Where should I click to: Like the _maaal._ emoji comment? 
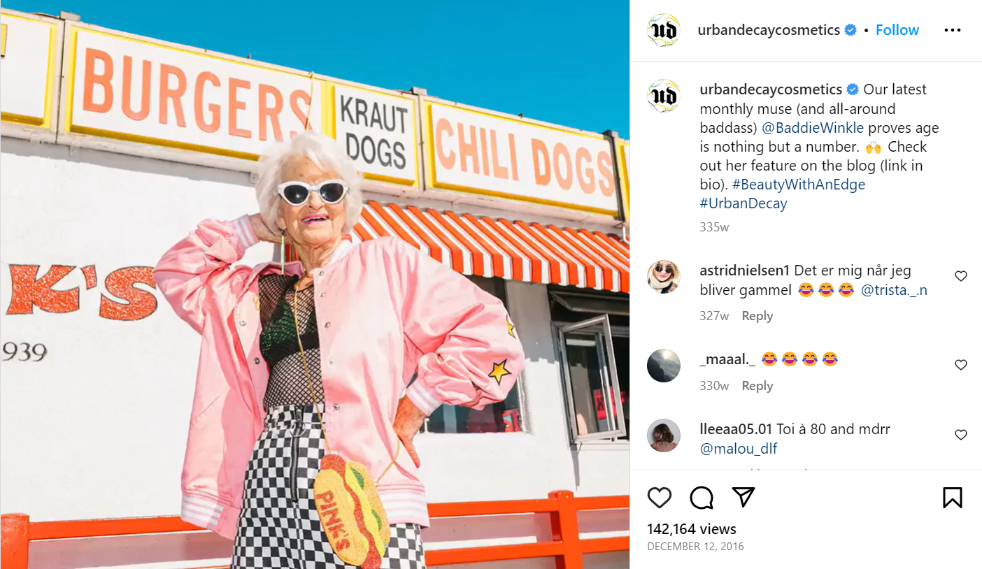(961, 365)
